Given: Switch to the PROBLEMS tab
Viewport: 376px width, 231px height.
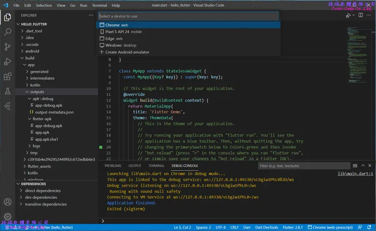Looking at the screenshot, I should coord(113,166).
